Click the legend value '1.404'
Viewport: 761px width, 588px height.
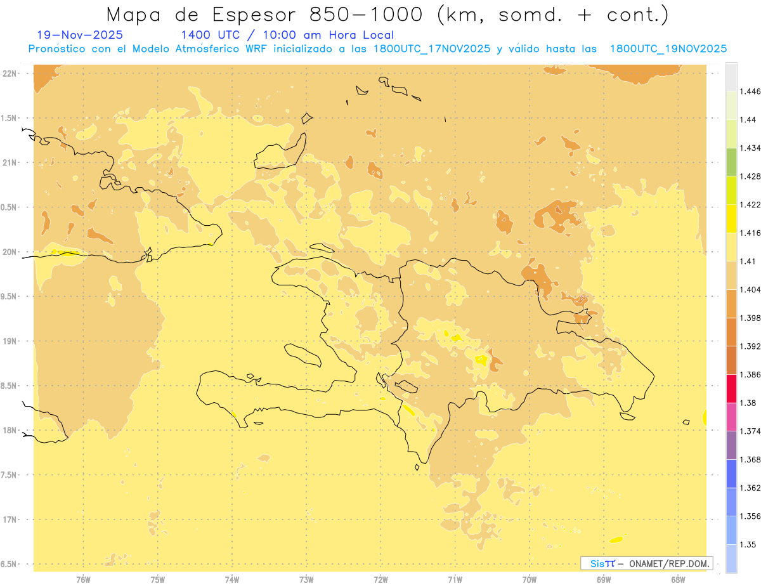(750, 289)
